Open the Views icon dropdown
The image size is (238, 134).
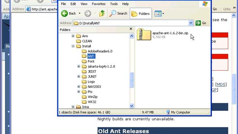tap(159, 13)
